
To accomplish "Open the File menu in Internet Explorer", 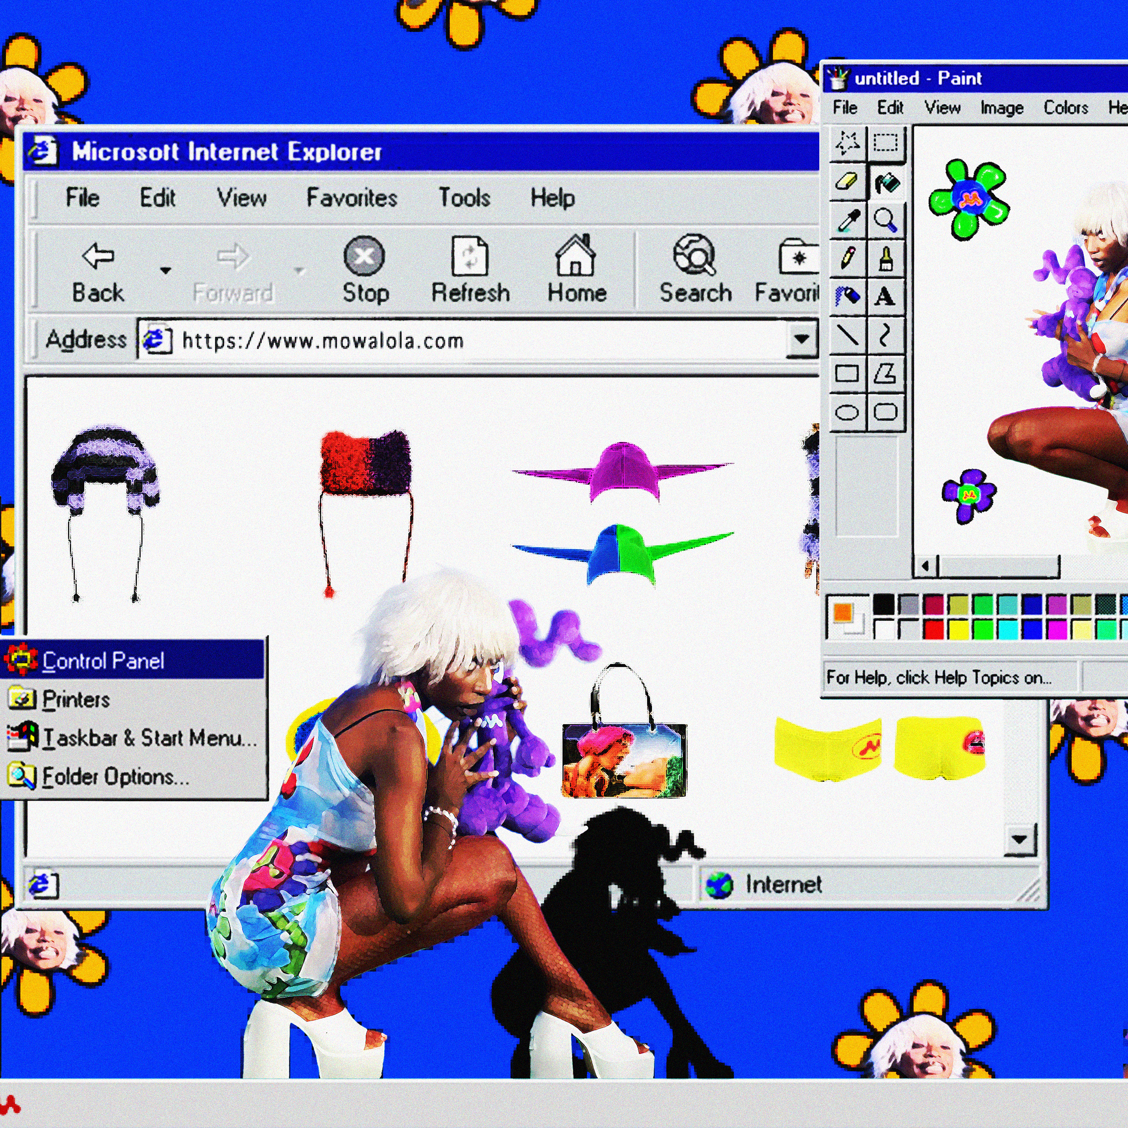I will click(x=82, y=197).
